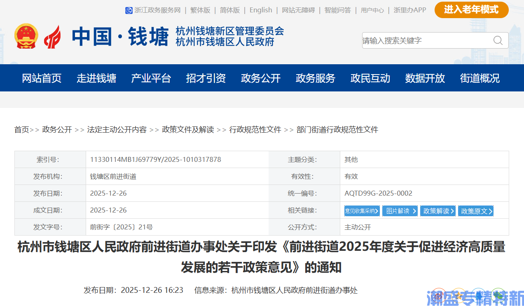Click the 政策解读 button
The image size is (524, 306).
tap(438, 210)
